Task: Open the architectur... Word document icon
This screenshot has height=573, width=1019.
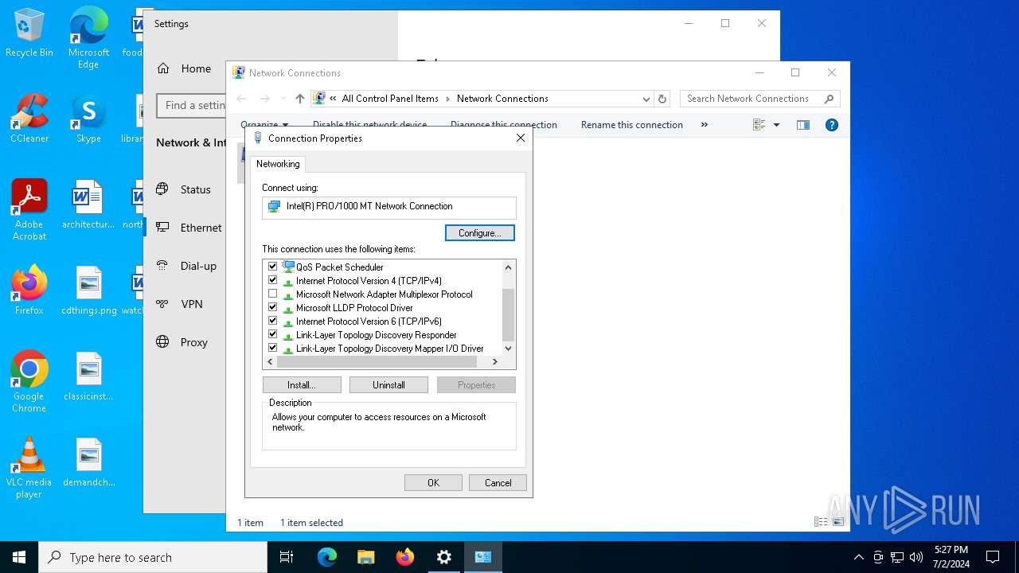Action: pos(88,205)
